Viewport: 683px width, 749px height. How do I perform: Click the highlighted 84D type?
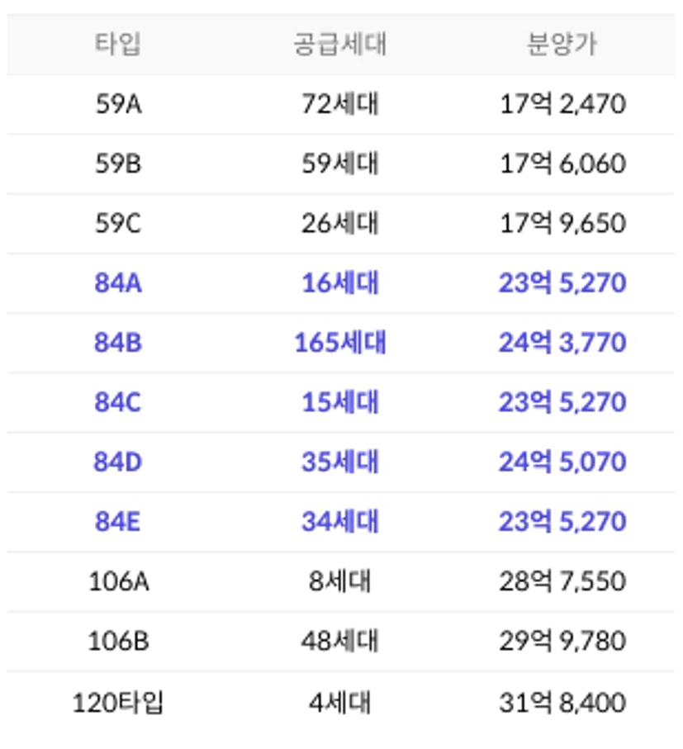coord(118,462)
